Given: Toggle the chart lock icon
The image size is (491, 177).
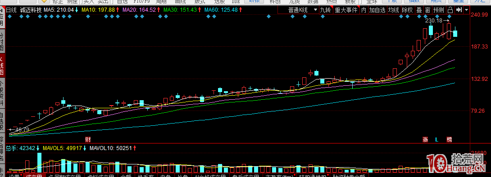Looking at the screenshot, I should coord(450,10).
